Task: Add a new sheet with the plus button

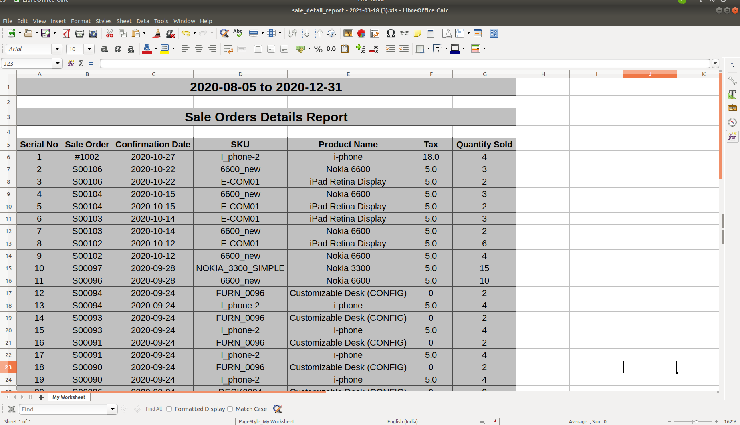Action: tap(41, 397)
